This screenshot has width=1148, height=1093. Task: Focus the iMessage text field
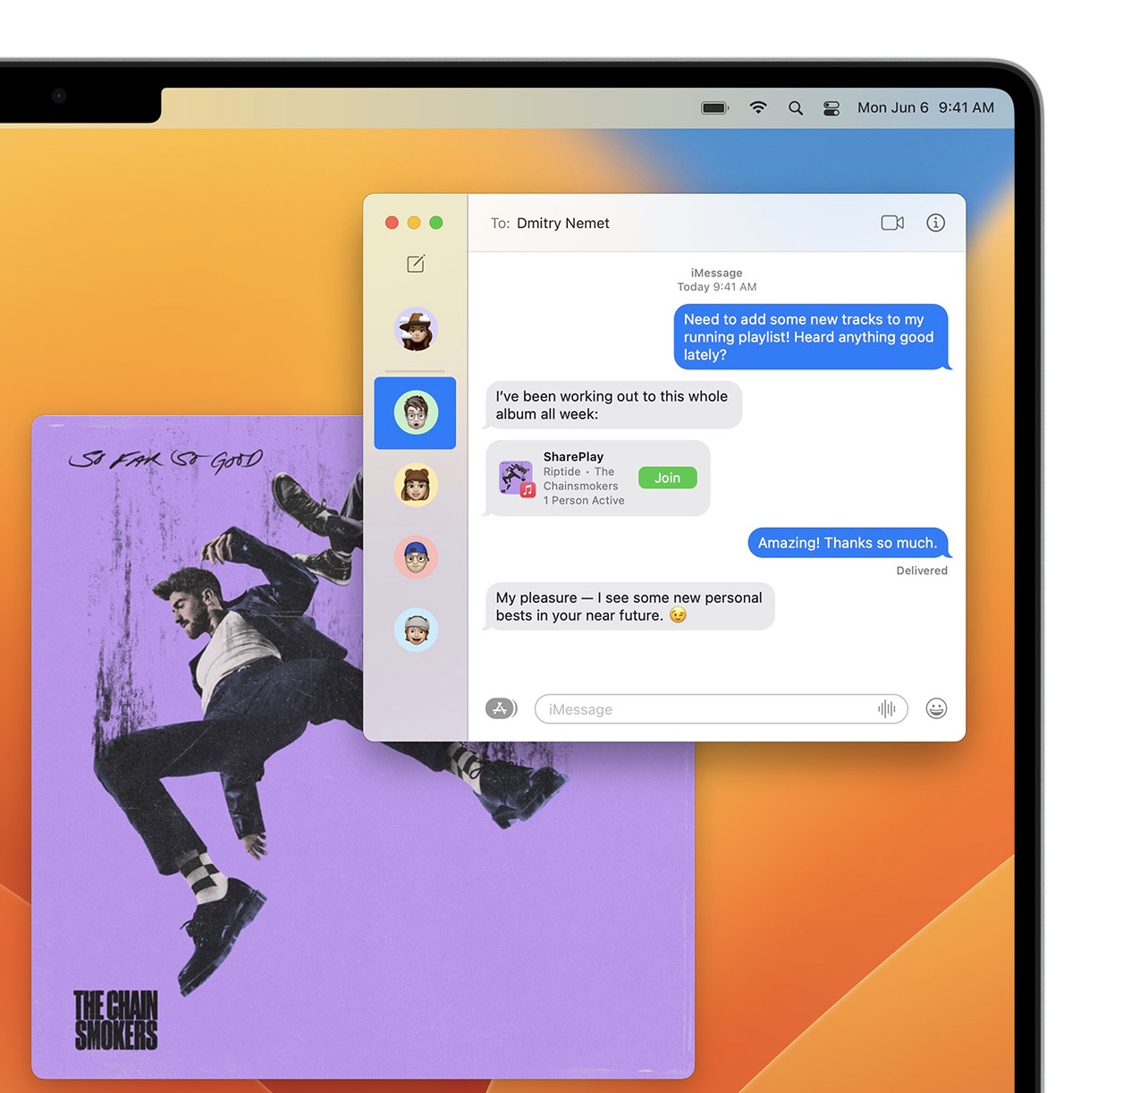pos(721,709)
